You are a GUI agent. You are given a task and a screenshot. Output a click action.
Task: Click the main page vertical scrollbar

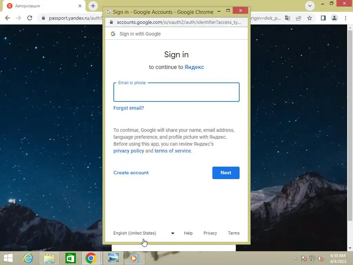point(350,125)
